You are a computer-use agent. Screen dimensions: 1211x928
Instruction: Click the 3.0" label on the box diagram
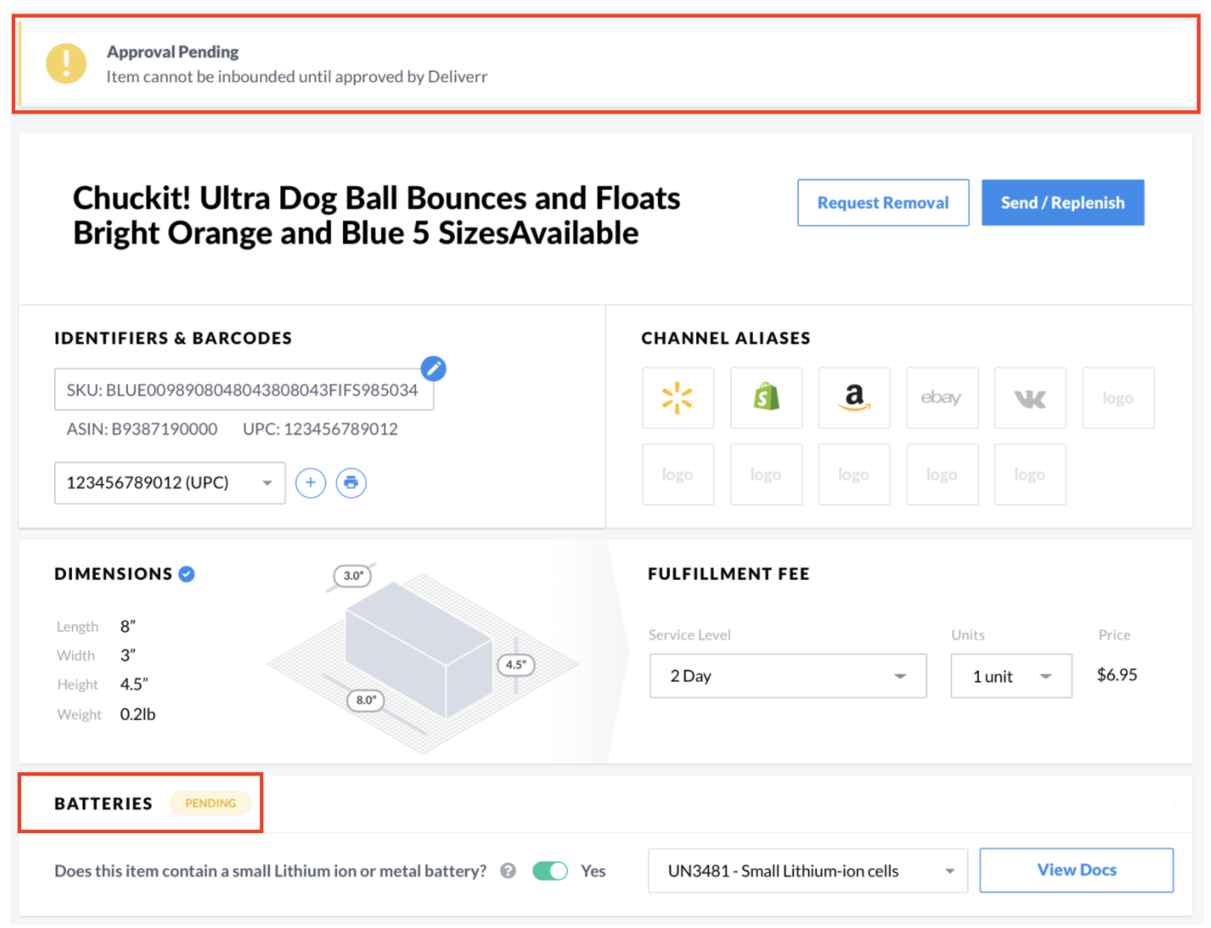353,576
